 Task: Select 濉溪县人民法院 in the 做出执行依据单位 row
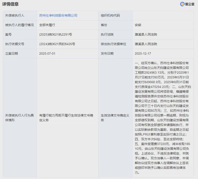click(146, 44)
